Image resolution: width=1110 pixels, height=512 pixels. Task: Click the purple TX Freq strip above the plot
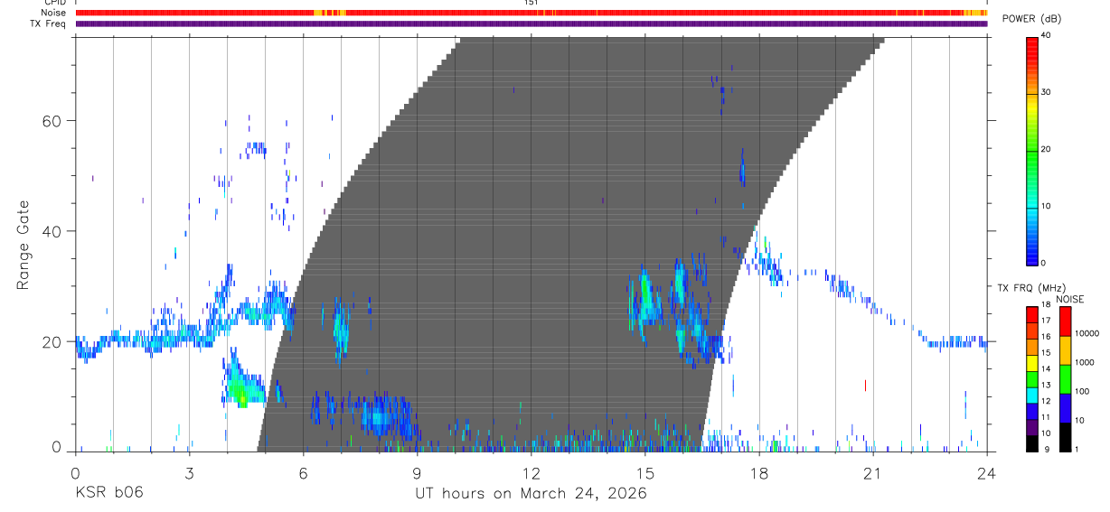pos(531,23)
